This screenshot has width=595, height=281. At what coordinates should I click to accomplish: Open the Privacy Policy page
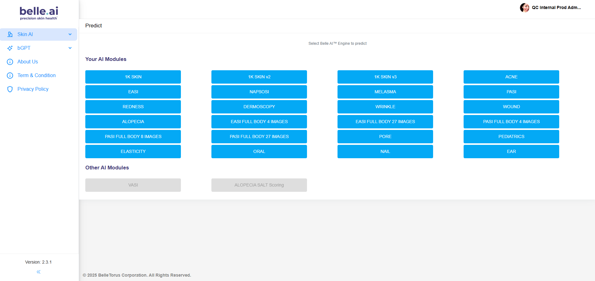pyautogui.click(x=33, y=89)
